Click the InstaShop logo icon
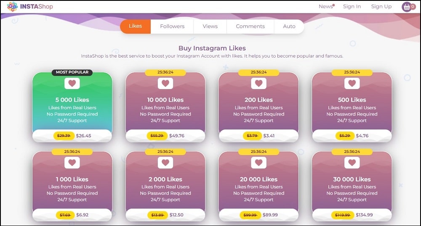This screenshot has height=226, width=421. 12,7
